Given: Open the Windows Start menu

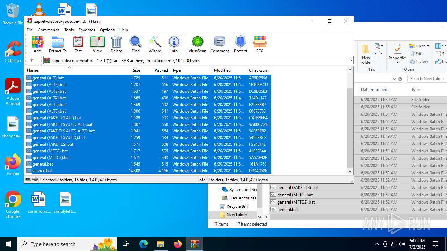Looking at the screenshot, I should click(x=8, y=244).
